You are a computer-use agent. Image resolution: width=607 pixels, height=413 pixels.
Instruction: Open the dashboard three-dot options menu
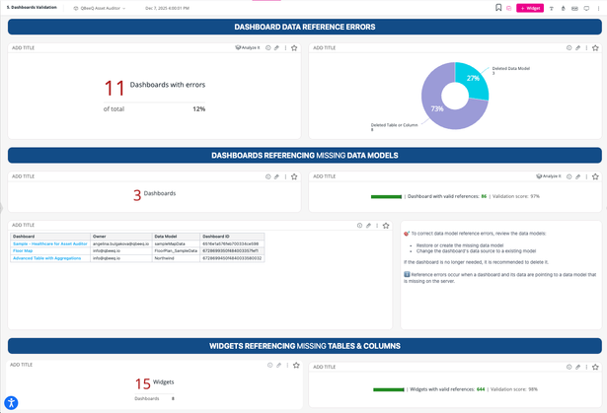599,7
